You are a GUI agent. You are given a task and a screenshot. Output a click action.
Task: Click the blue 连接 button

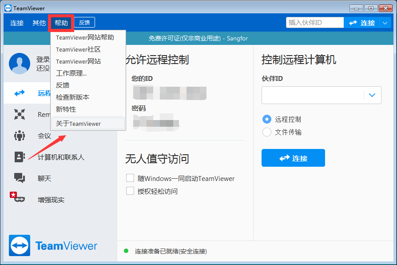tap(293, 158)
